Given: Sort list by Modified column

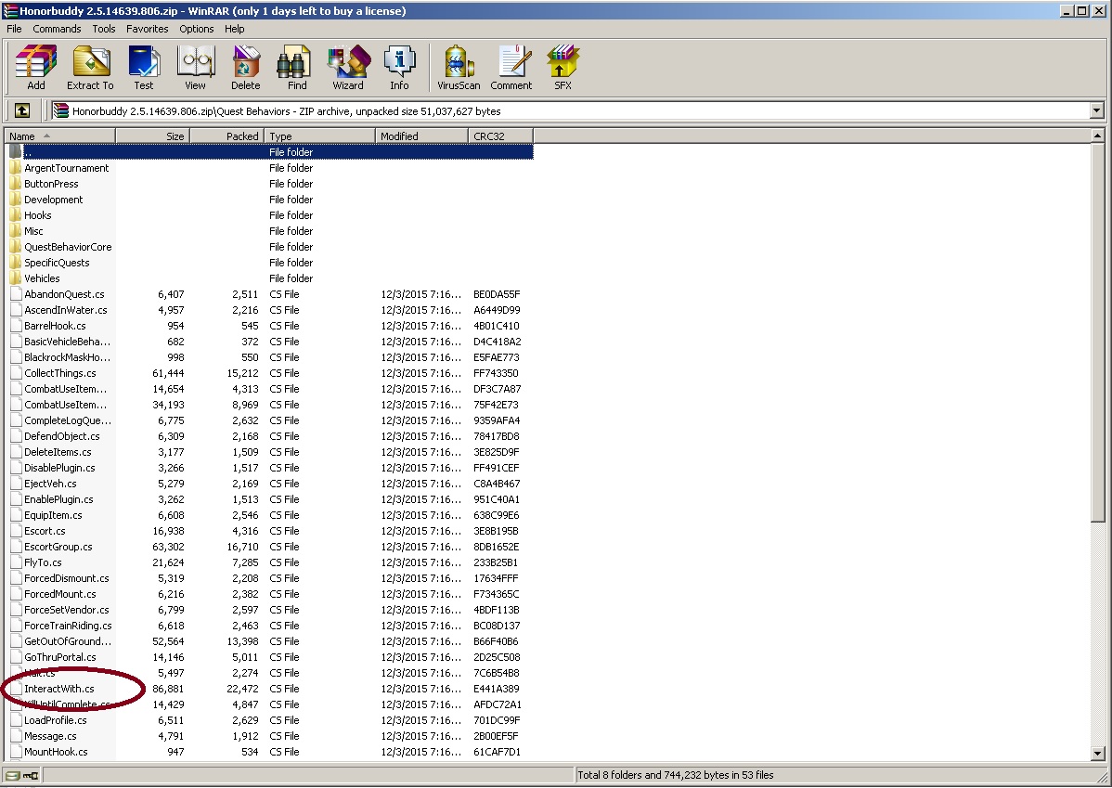Looking at the screenshot, I should coord(422,136).
